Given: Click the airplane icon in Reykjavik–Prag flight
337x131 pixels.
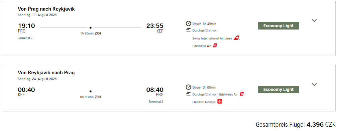Looking at the screenshot, I should [189, 94].
